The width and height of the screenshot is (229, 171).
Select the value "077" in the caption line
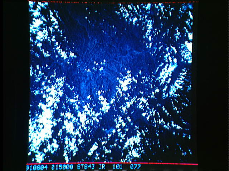(135, 167)
